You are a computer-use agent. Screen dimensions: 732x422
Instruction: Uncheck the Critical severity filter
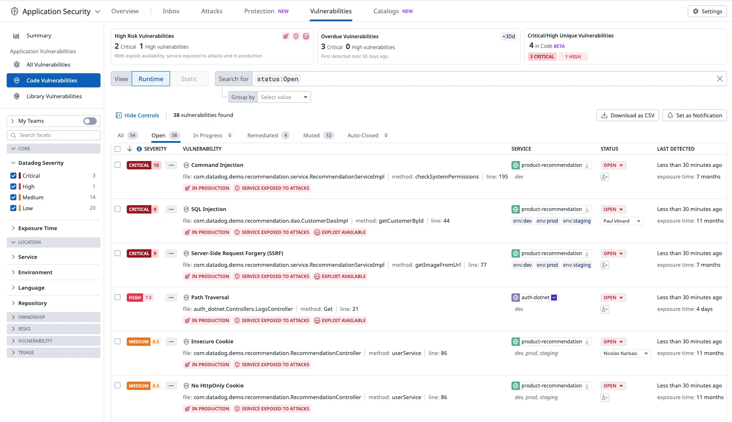click(13, 175)
